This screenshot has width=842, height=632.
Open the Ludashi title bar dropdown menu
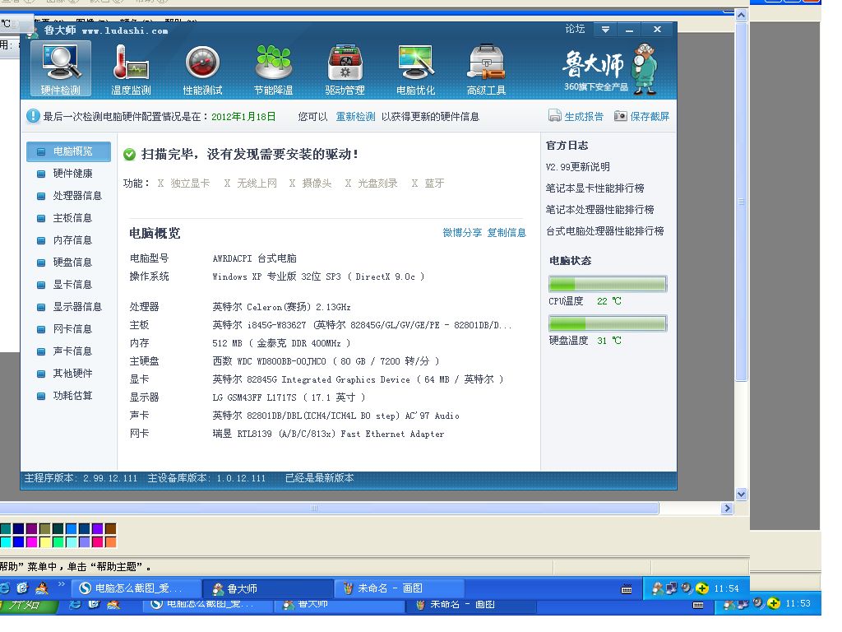coord(605,30)
